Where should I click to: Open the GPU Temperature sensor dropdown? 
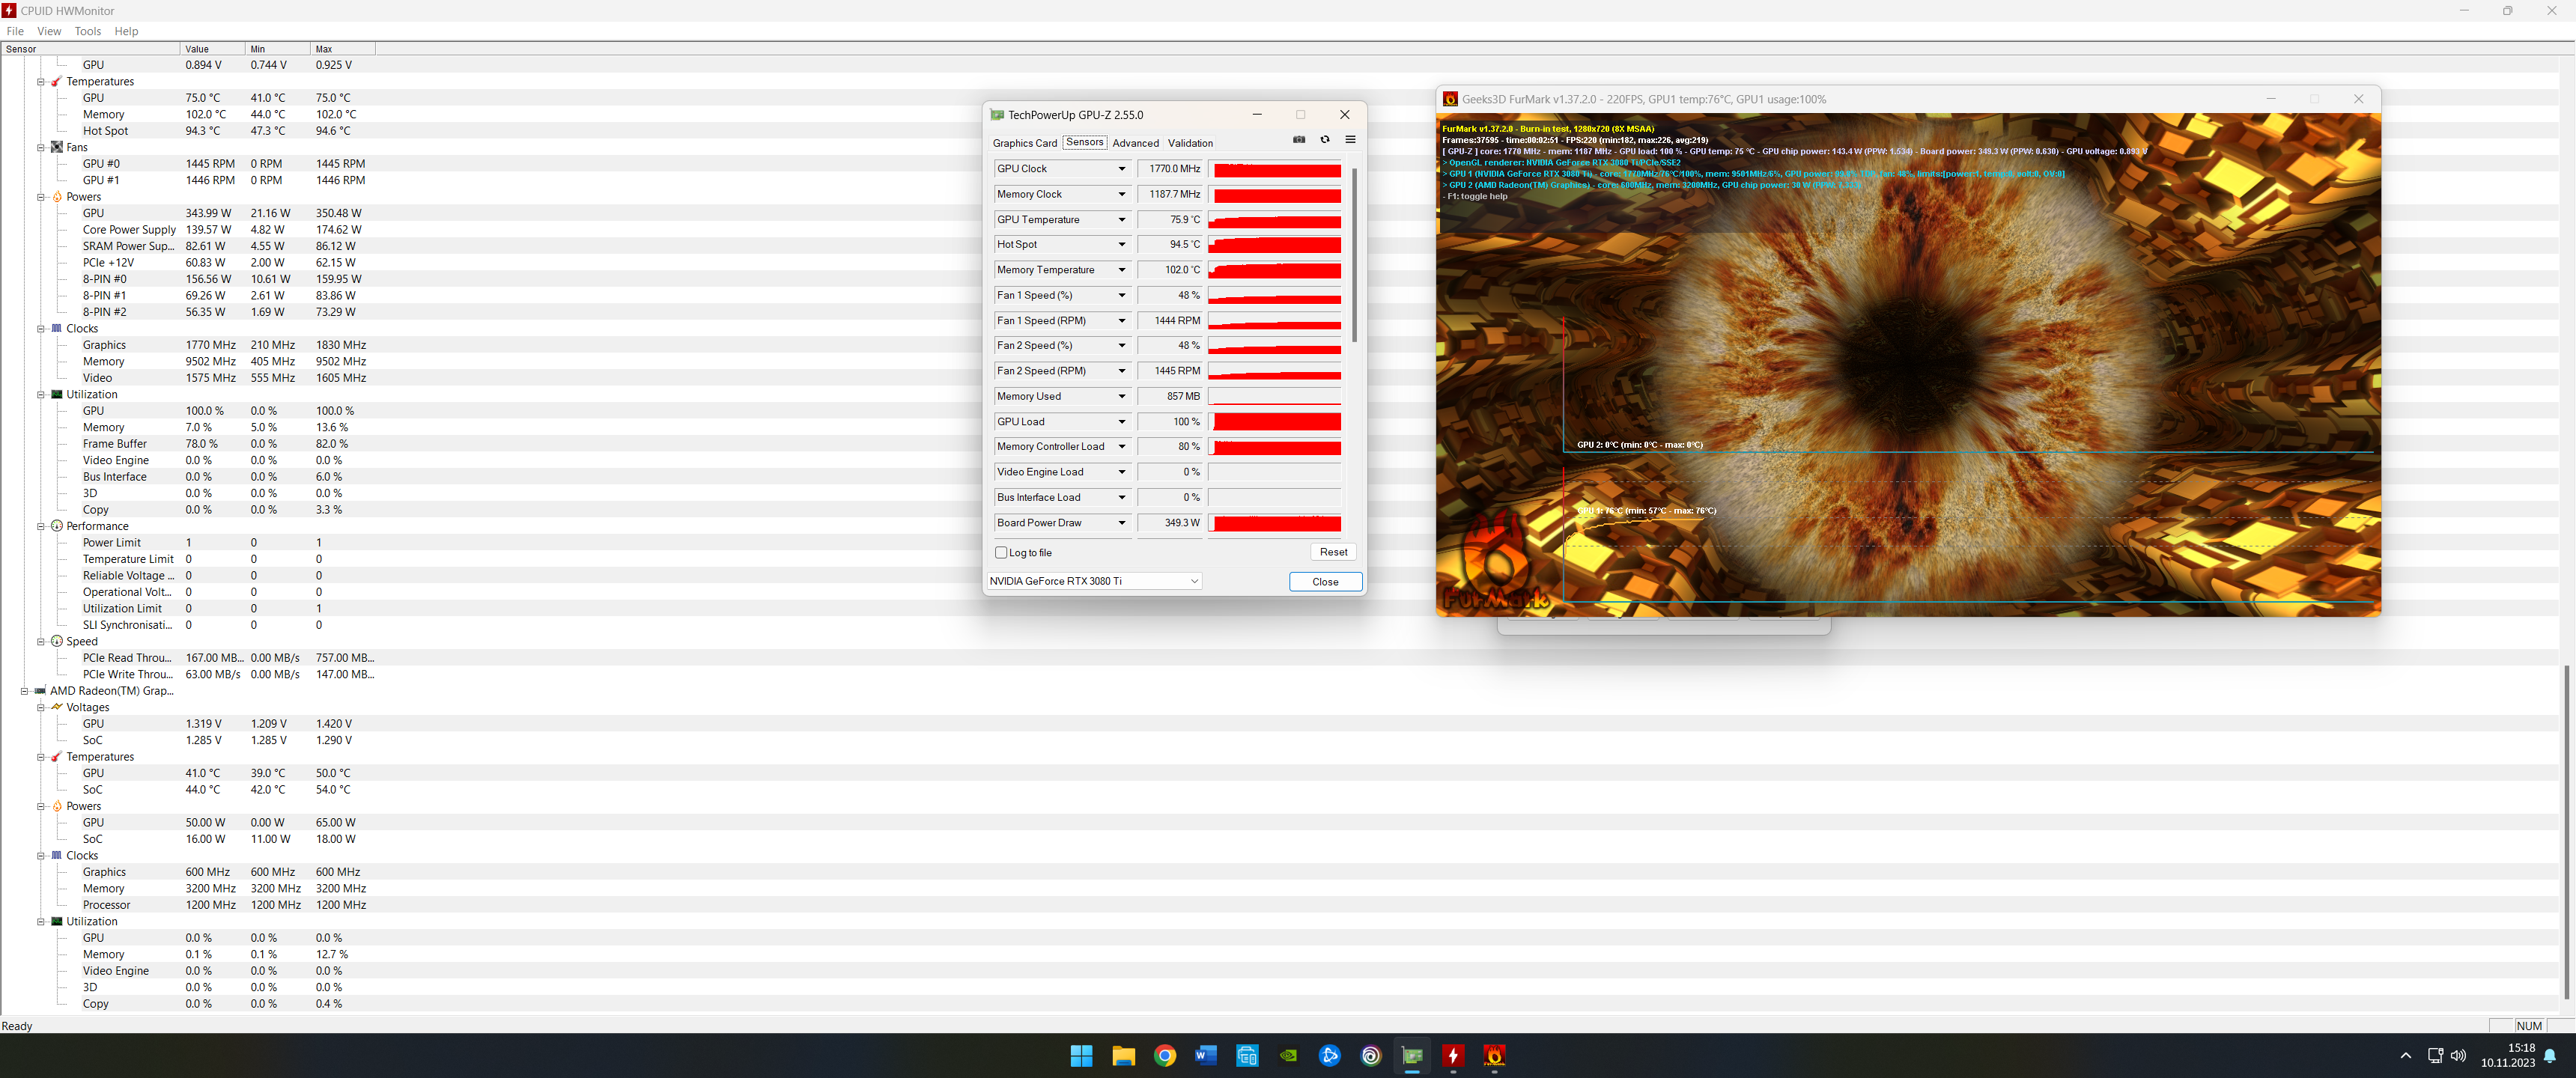click(x=1122, y=220)
